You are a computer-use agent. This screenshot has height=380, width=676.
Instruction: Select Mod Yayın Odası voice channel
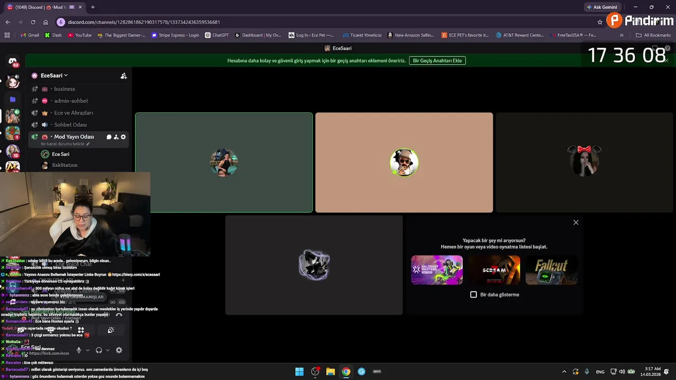tap(74, 137)
